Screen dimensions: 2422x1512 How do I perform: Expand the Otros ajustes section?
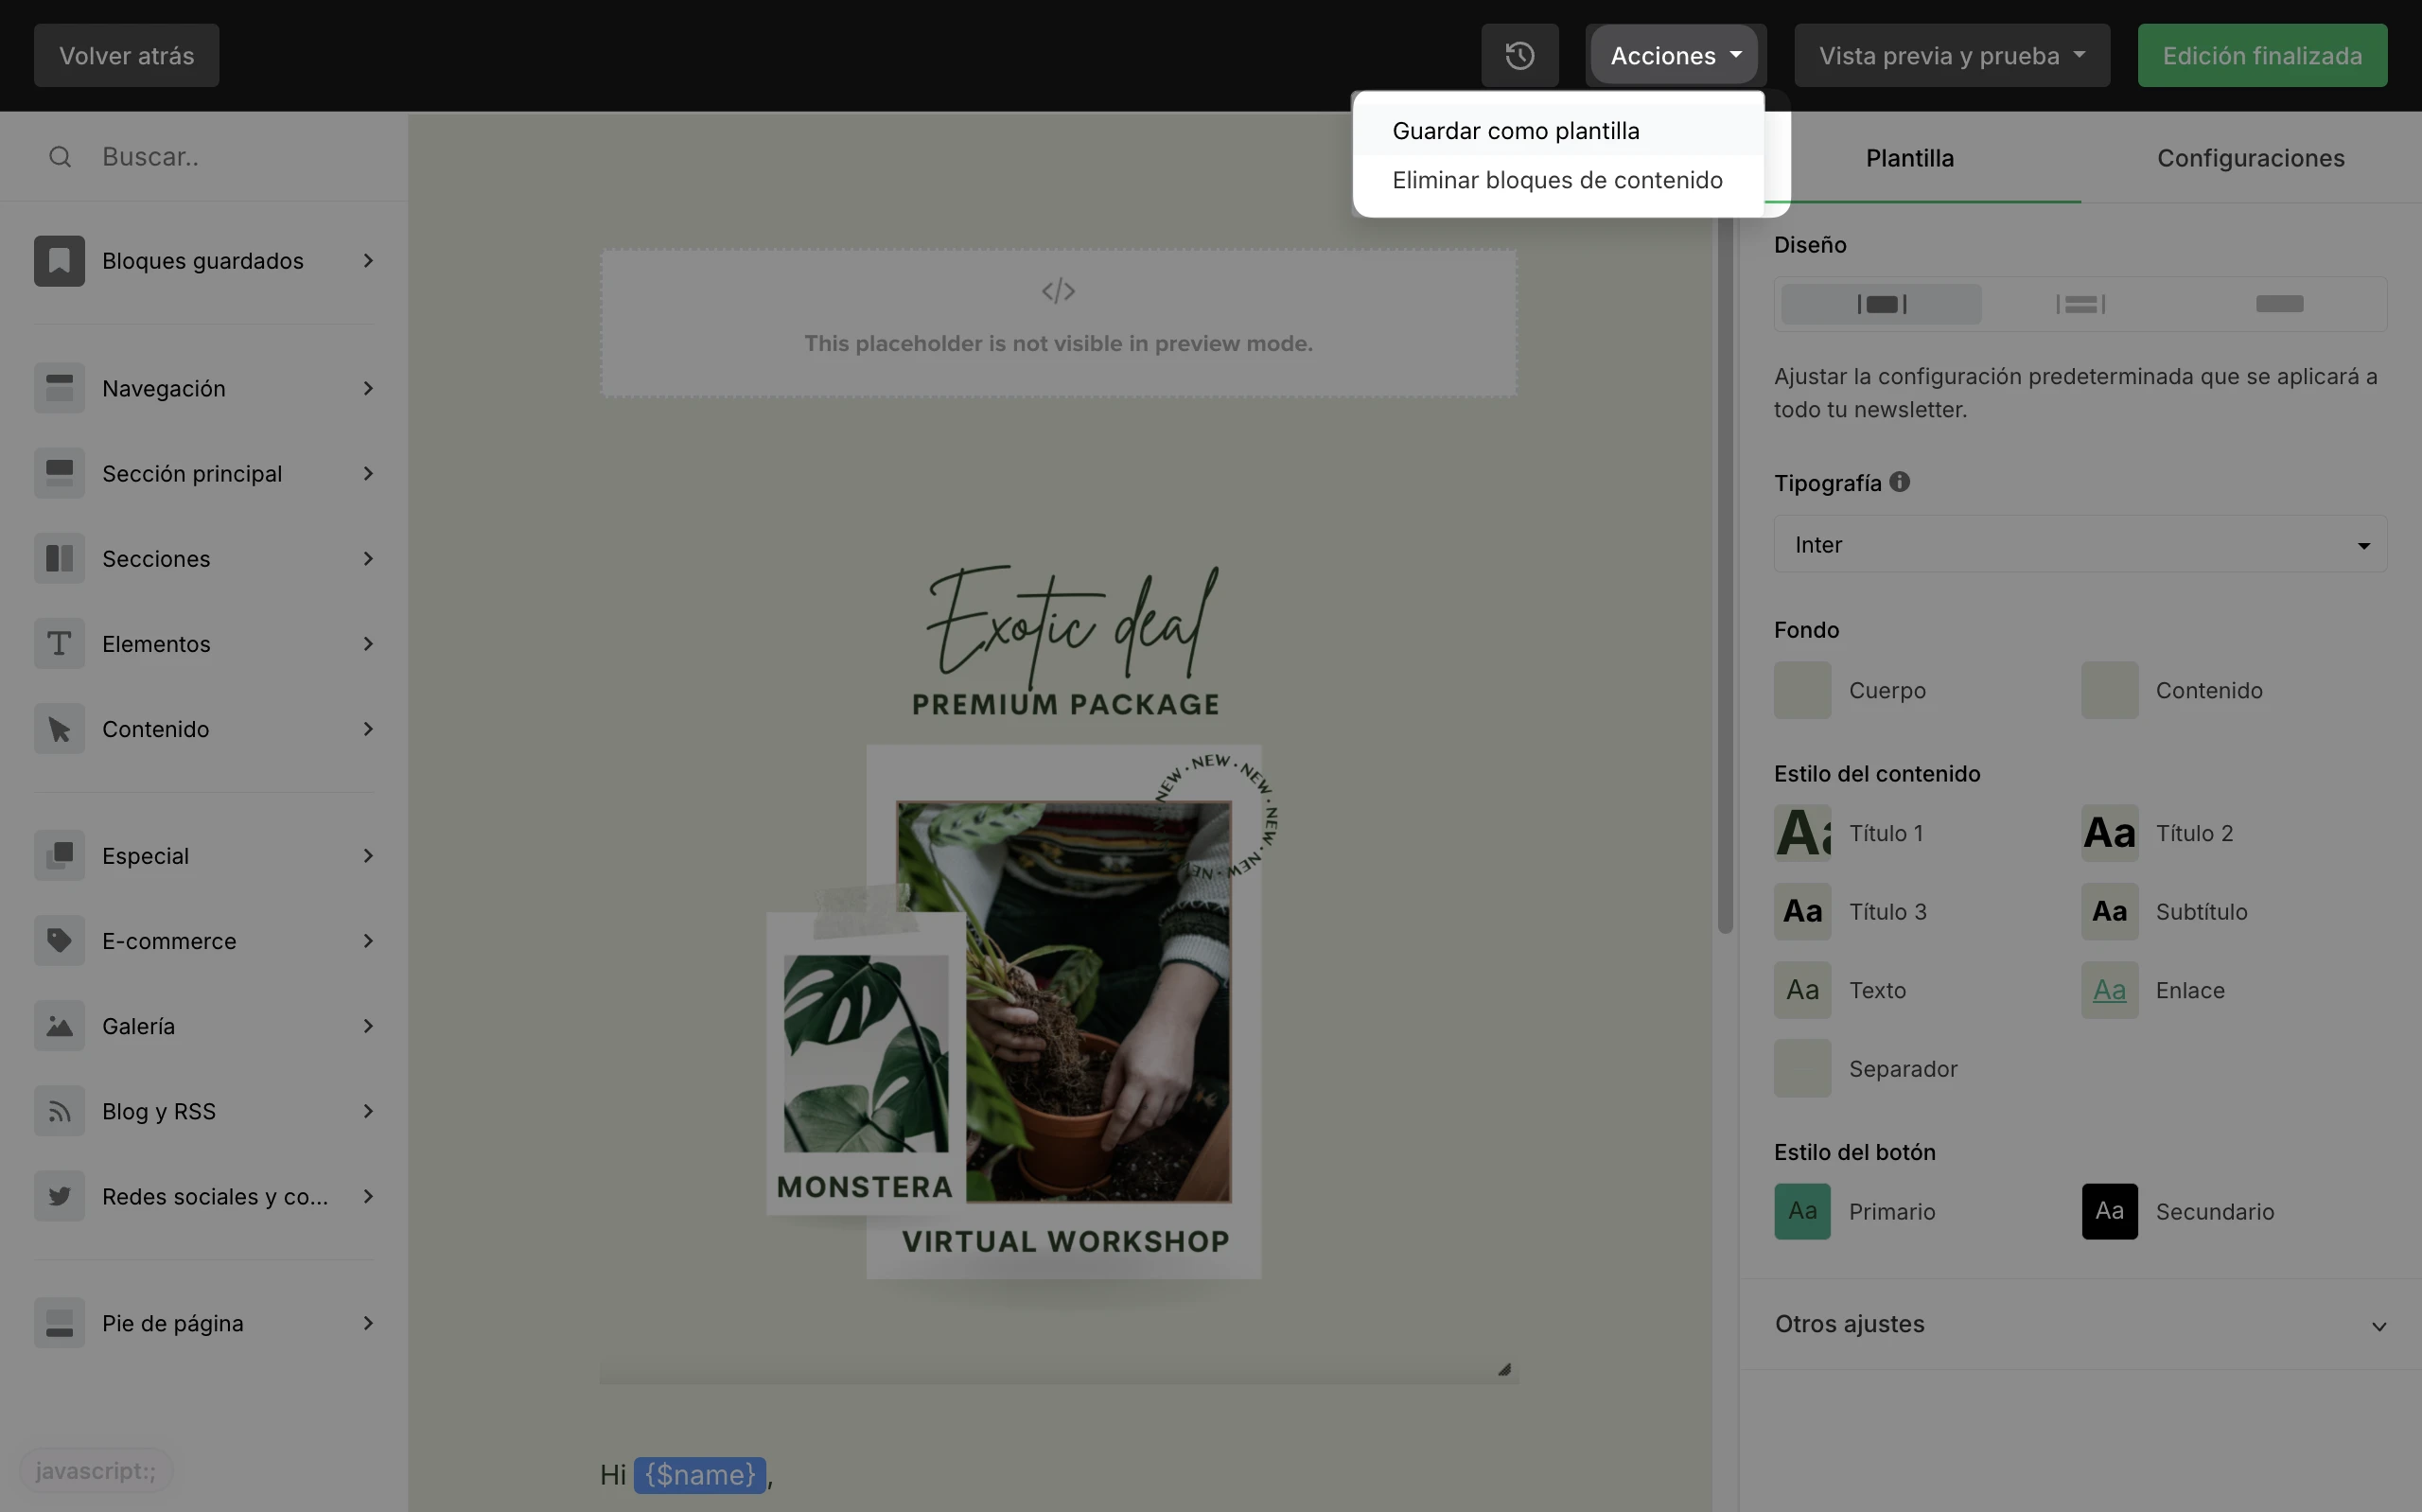pyautogui.click(x=2080, y=1324)
